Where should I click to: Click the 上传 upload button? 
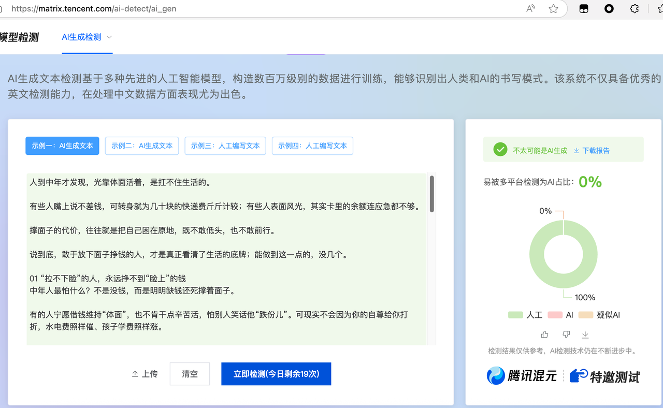click(145, 374)
